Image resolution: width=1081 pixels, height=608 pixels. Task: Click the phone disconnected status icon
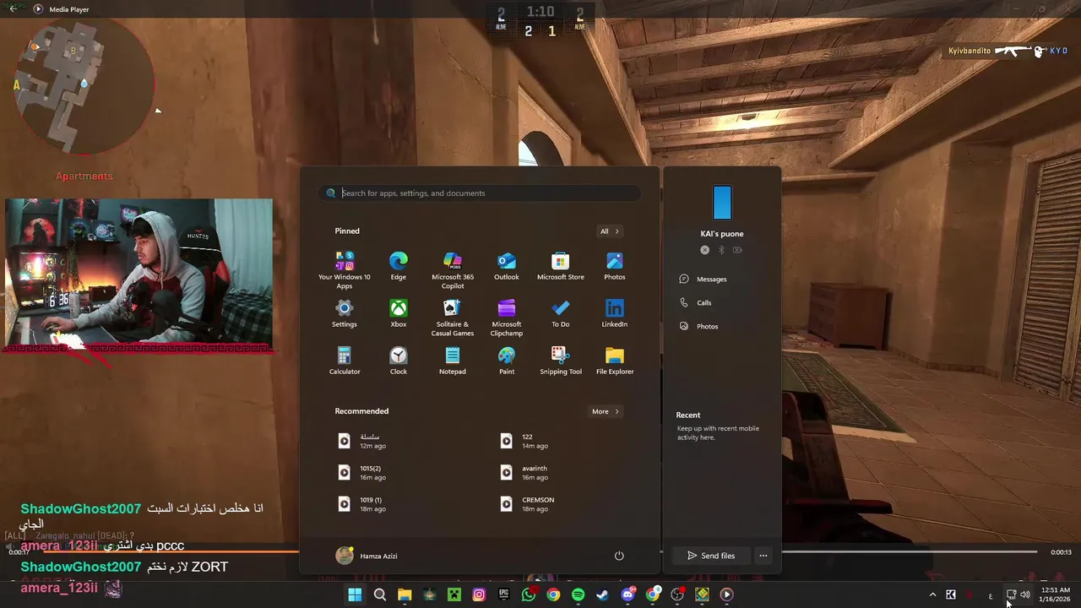tap(705, 250)
